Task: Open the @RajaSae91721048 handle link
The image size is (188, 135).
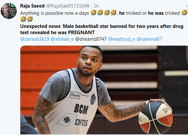Action: tap(68, 6)
